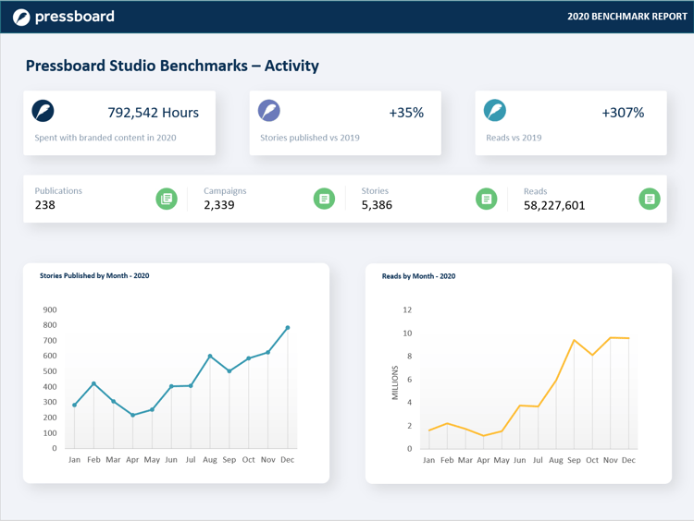Select the Reads count 58,227,601
Image resolution: width=694 pixels, height=521 pixels.
click(x=554, y=205)
